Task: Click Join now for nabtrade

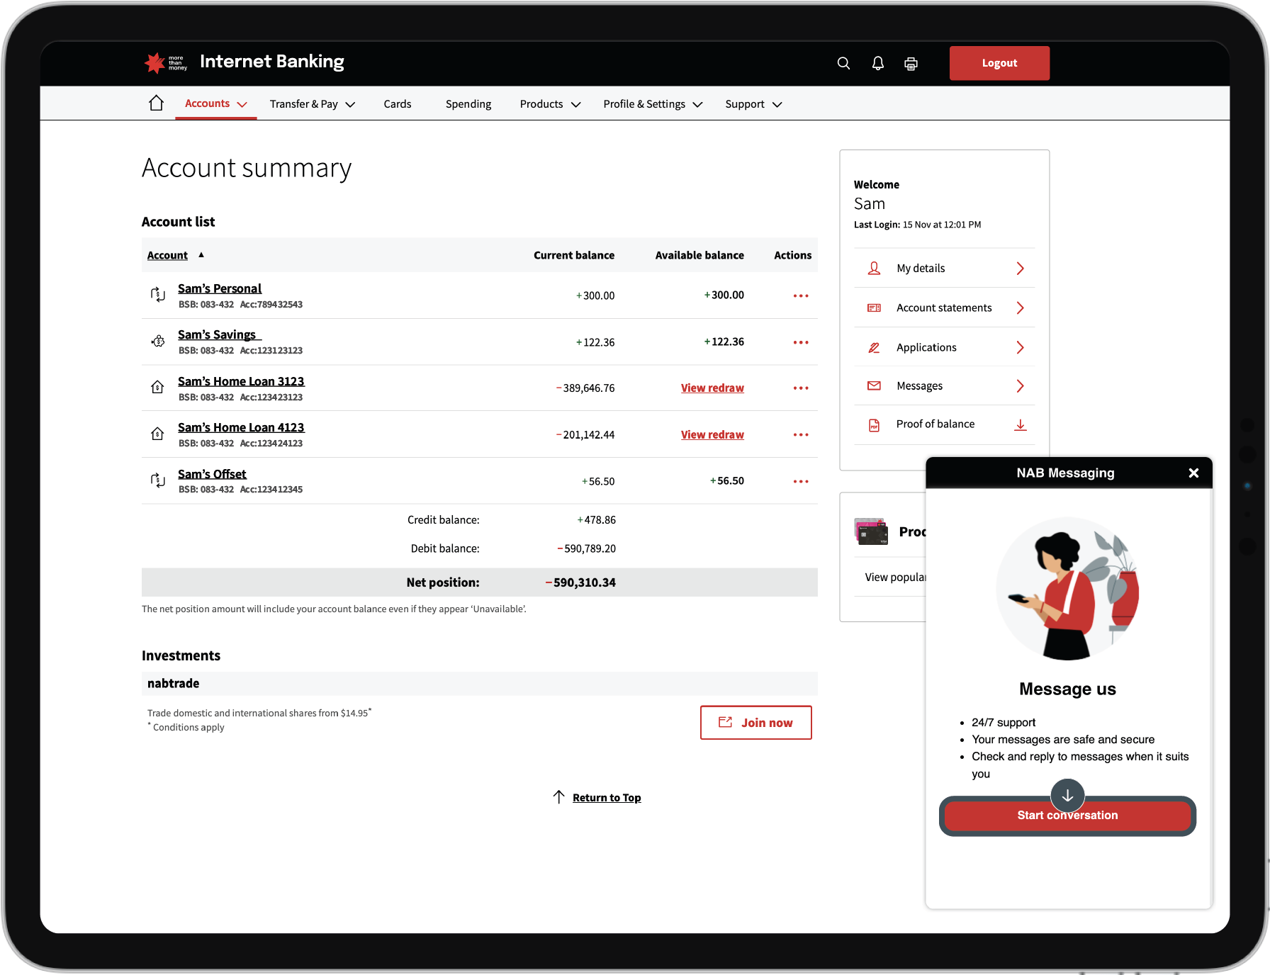Action: [x=755, y=723]
